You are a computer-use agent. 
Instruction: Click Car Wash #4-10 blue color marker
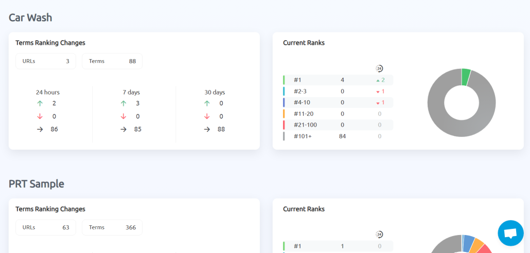(x=284, y=102)
